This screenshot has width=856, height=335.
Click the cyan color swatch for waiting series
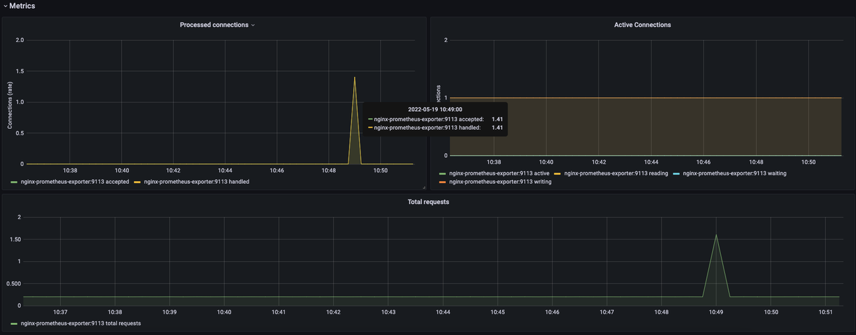click(676, 174)
